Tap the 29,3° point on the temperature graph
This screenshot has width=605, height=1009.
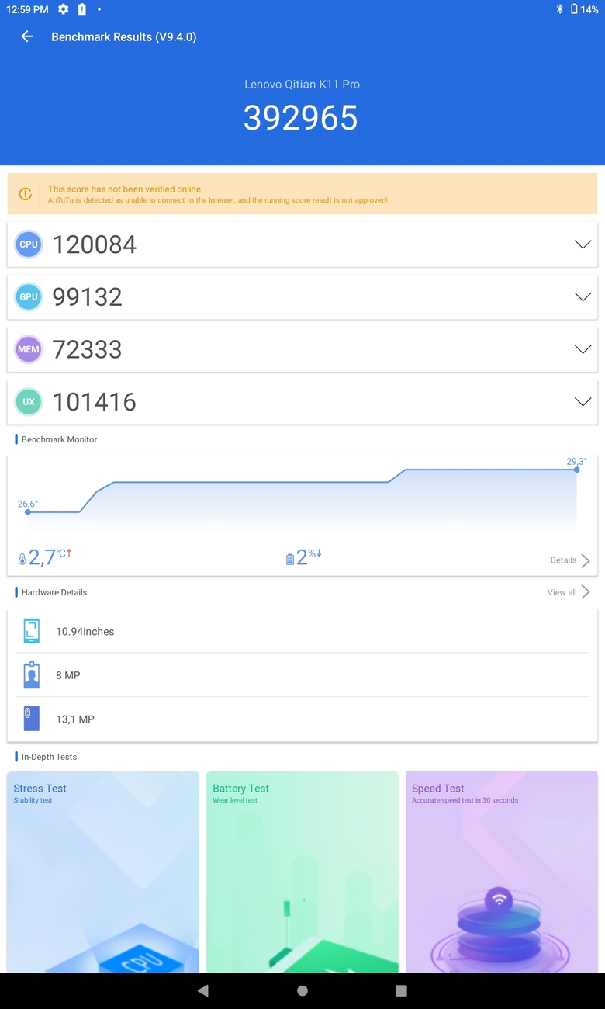(577, 470)
